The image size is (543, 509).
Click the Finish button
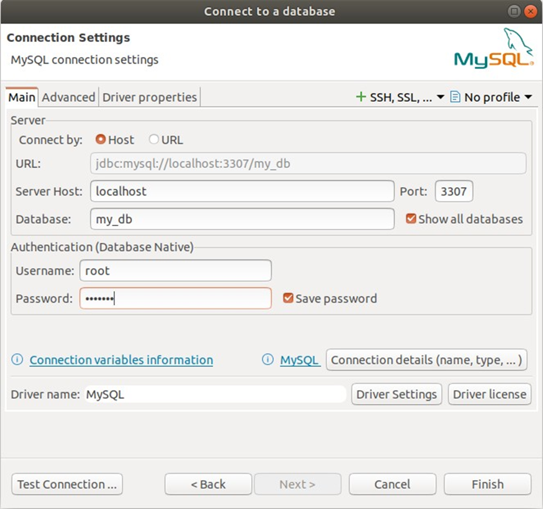click(x=487, y=484)
